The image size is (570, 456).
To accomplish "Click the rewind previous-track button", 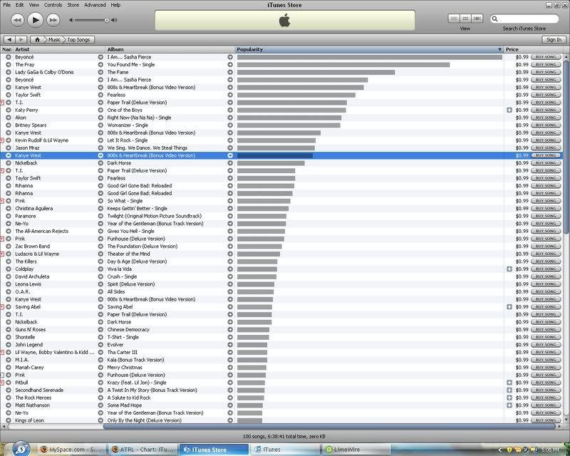I will tap(17, 20).
